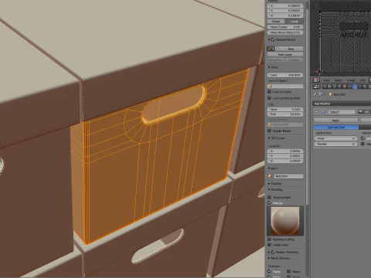Enable Render Border checkbox
The width and height of the screenshot is (371, 278).
click(x=270, y=131)
